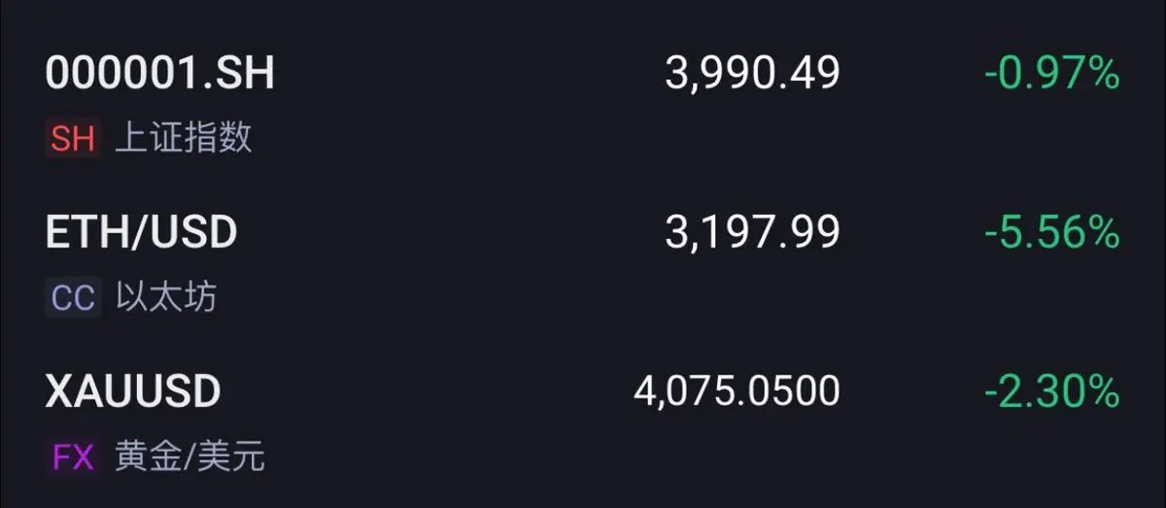Open the ETH/USD ticker symbol
Image resolution: width=1166 pixels, height=508 pixels.
(x=142, y=233)
